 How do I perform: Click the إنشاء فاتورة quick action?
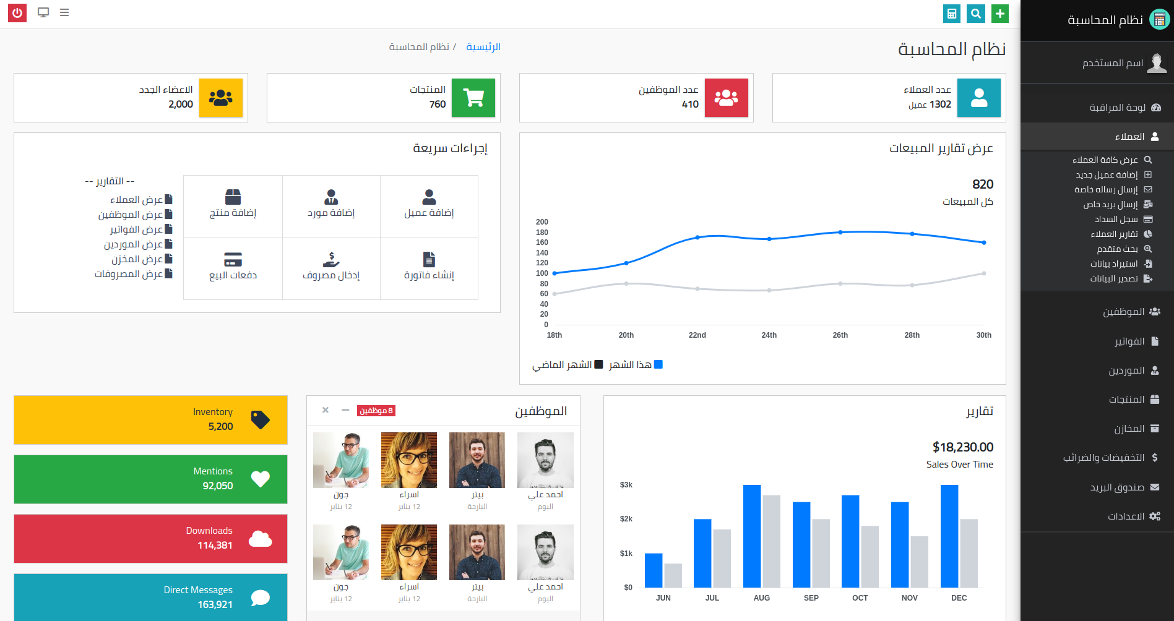[x=429, y=268]
